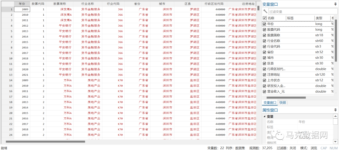Click the J66 cell in row 10
This screenshot has height=150, width=339.
coord(113,59)
